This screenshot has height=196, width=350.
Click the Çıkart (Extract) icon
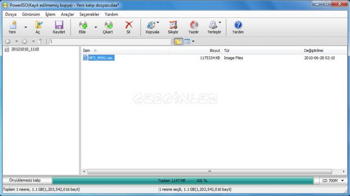(108, 25)
